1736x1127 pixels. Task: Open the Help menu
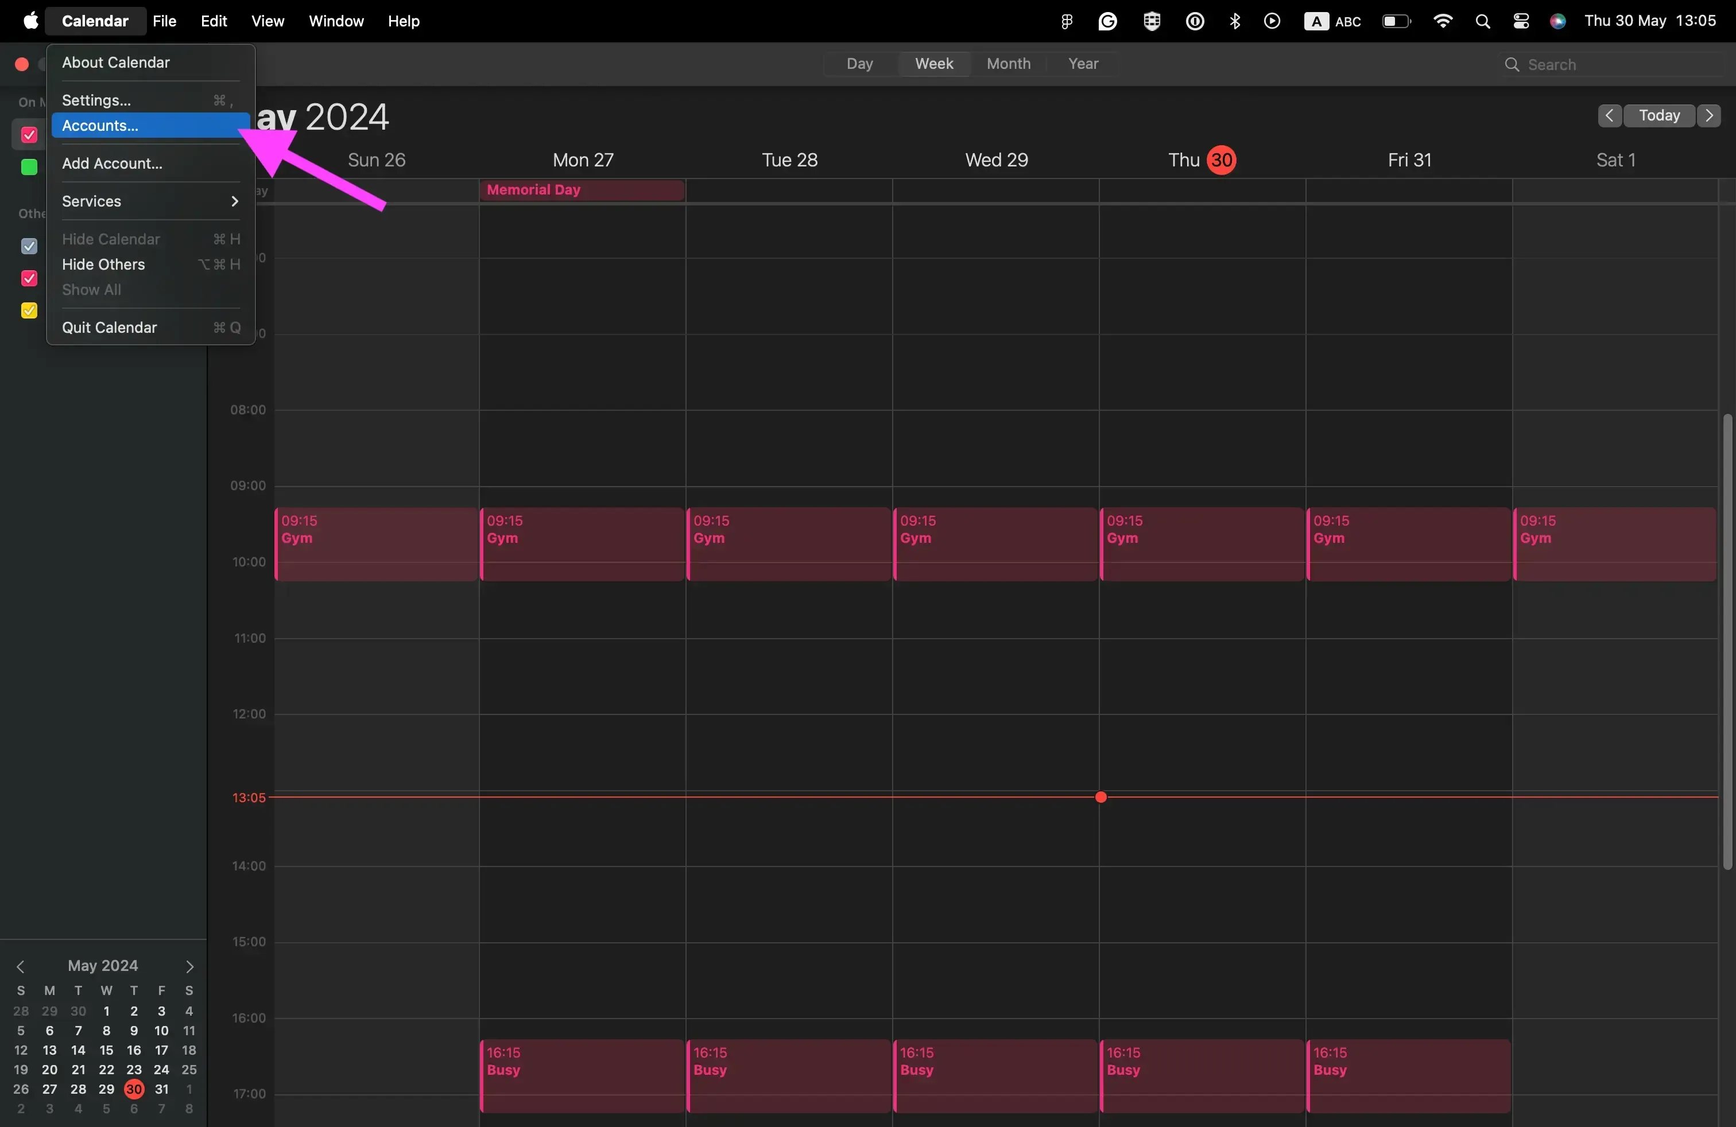click(x=404, y=21)
